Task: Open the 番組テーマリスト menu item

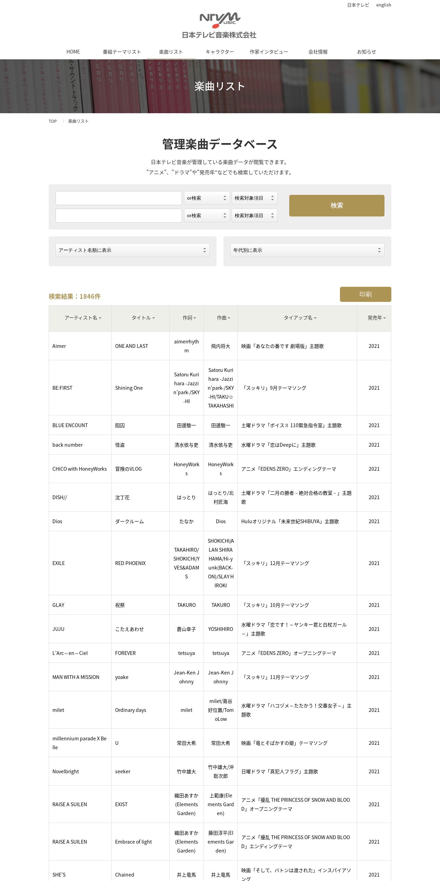Action: [x=122, y=52]
